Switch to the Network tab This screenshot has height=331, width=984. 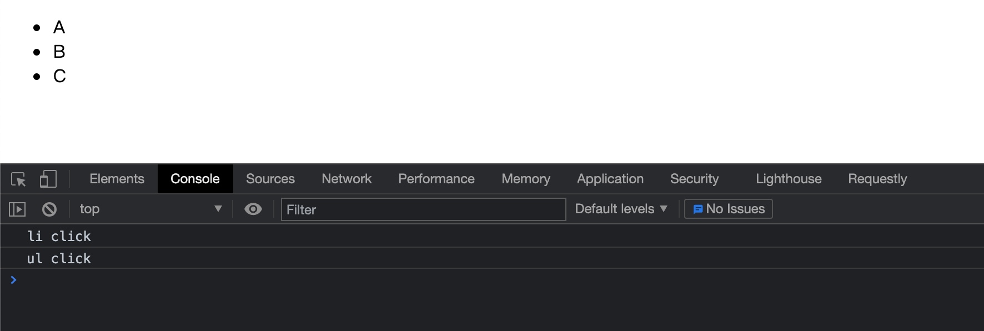[347, 179]
